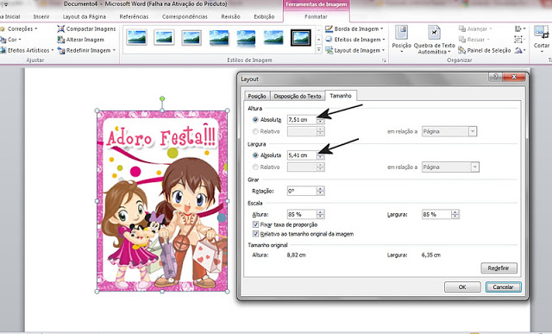Open Efeitos Artísticos gallery
This screenshot has height=334, width=552.
point(28,50)
